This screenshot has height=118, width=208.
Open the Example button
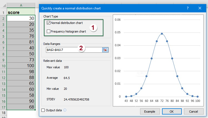150,111
